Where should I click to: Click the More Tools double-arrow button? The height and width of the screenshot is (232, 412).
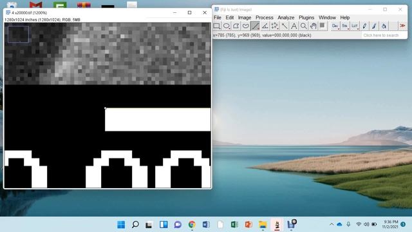[402, 26]
